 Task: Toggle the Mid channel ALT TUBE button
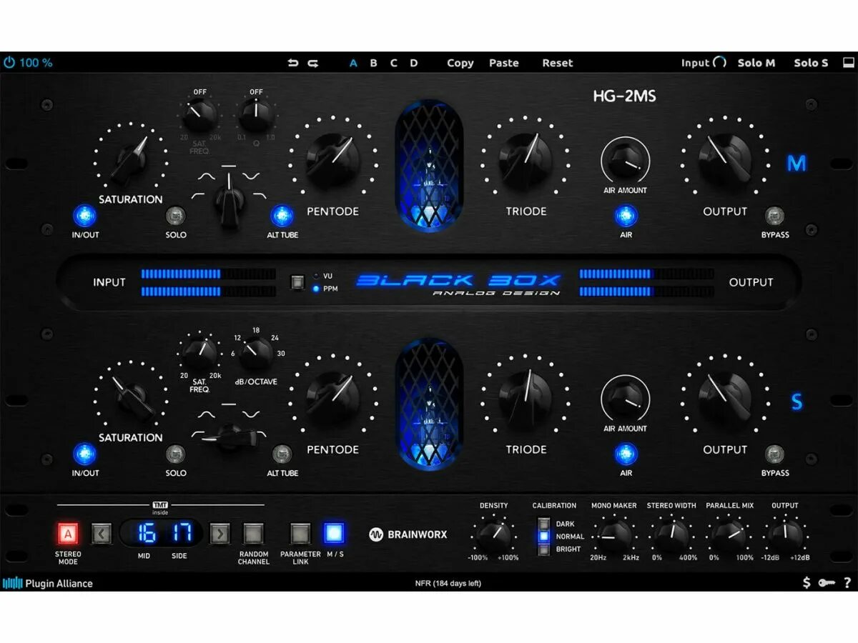[x=282, y=216]
